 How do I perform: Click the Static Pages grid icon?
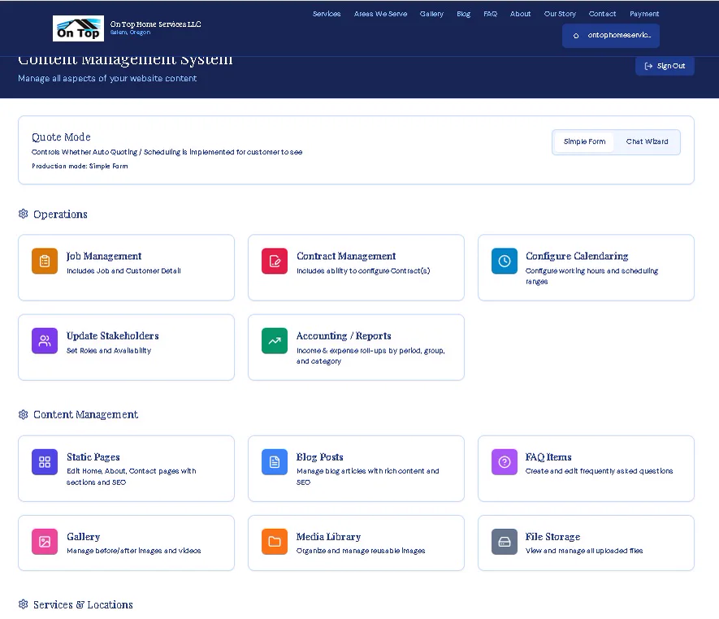[45, 461]
